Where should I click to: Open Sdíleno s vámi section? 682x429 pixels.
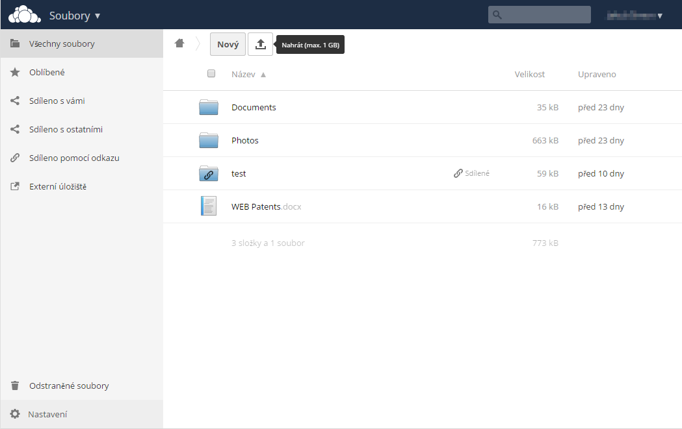pos(82,101)
